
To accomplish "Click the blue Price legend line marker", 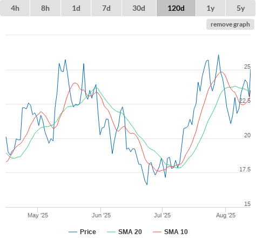I will pos(73,232).
